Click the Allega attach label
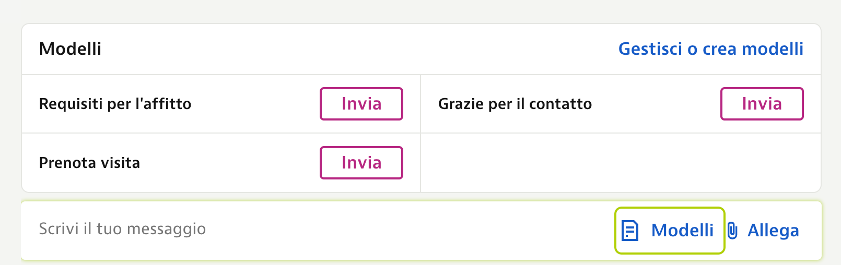The height and width of the screenshot is (265, 841). pos(774,231)
